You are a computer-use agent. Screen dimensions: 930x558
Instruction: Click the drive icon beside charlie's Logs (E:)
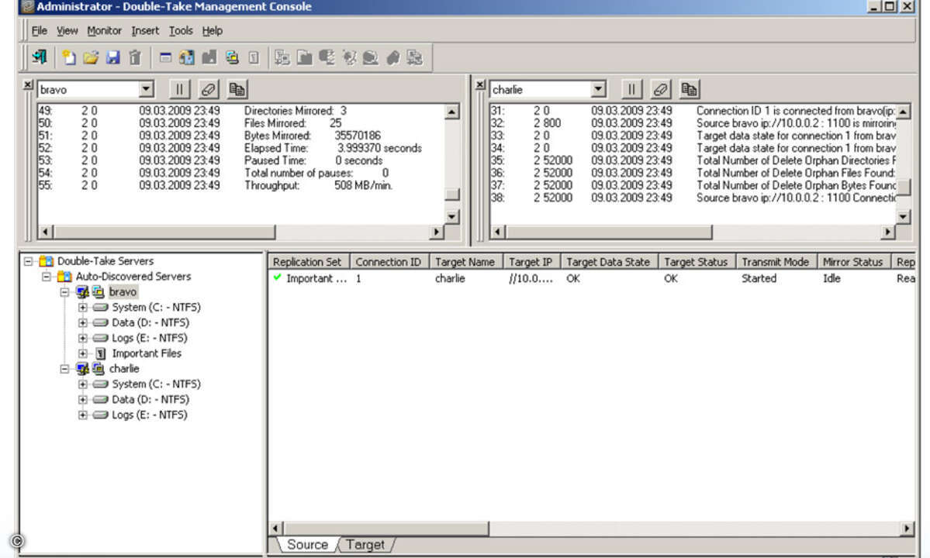coord(101,415)
